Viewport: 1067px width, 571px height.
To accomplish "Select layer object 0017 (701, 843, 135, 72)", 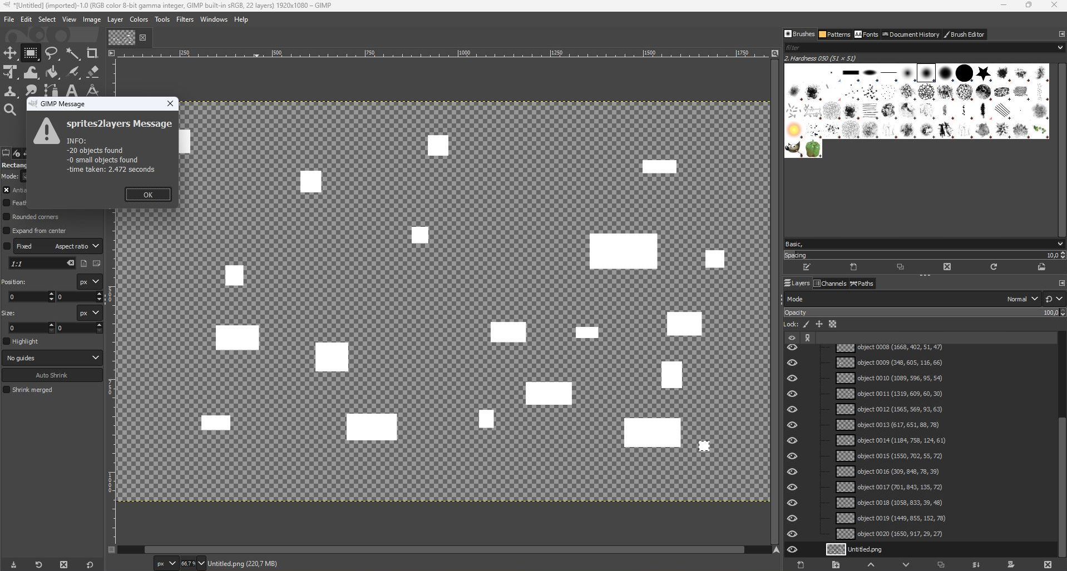I will pos(899,487).
